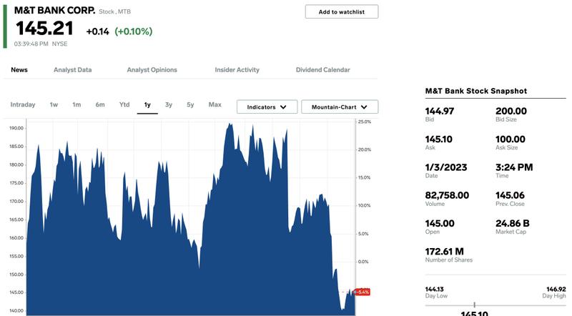Viewport: 572px width, 316px height.
Task: Show the Max chart range
Action: click(215, 104)
